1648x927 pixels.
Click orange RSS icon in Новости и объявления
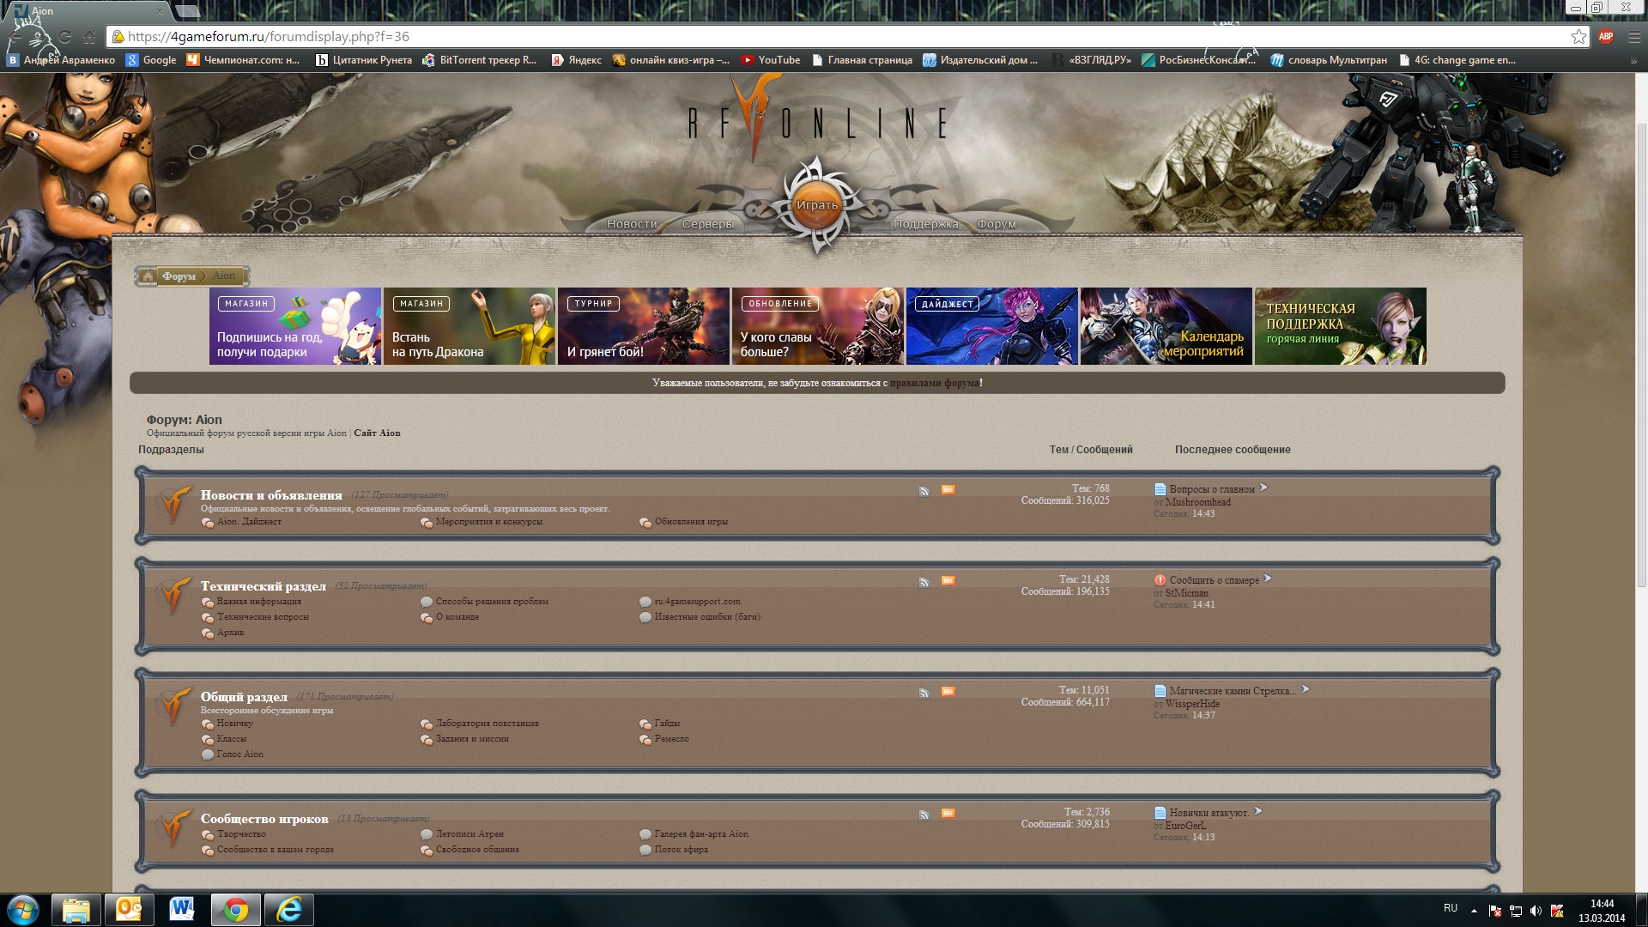pyautogui.click(x=948, y=490)
